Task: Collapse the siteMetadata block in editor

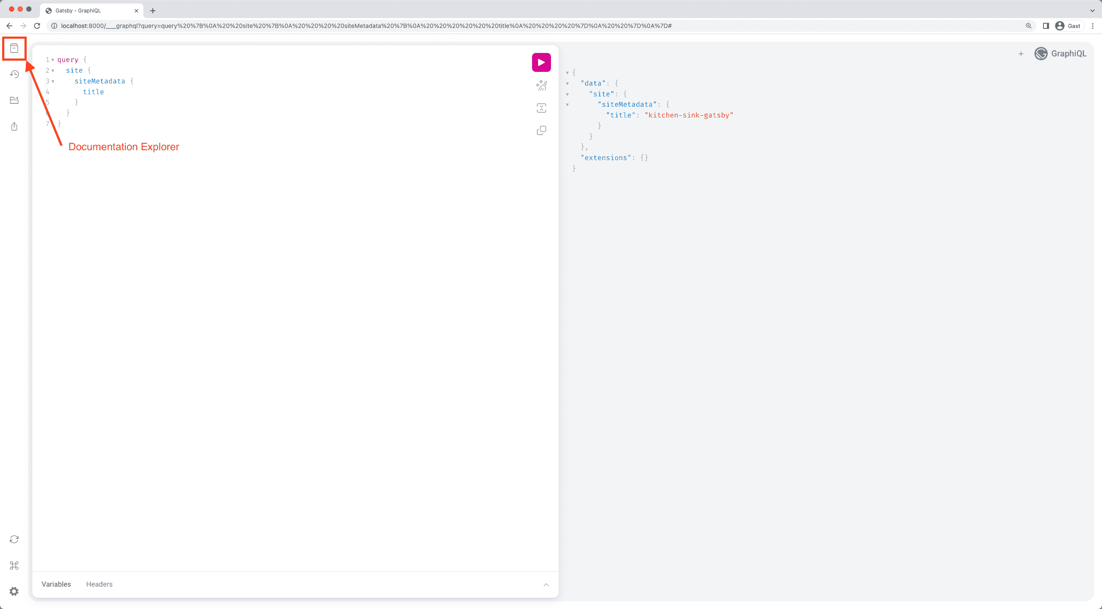Action: [x=53, y=81]
